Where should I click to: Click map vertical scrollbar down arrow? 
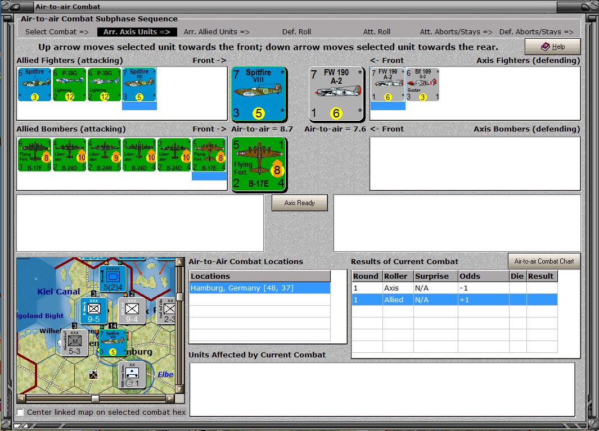click(179, 389)
